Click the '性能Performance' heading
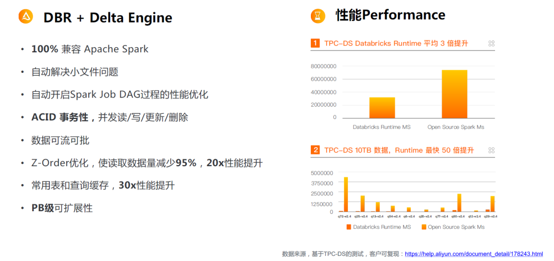The width and height of the screenshot is (554, 261). [390, 15]
